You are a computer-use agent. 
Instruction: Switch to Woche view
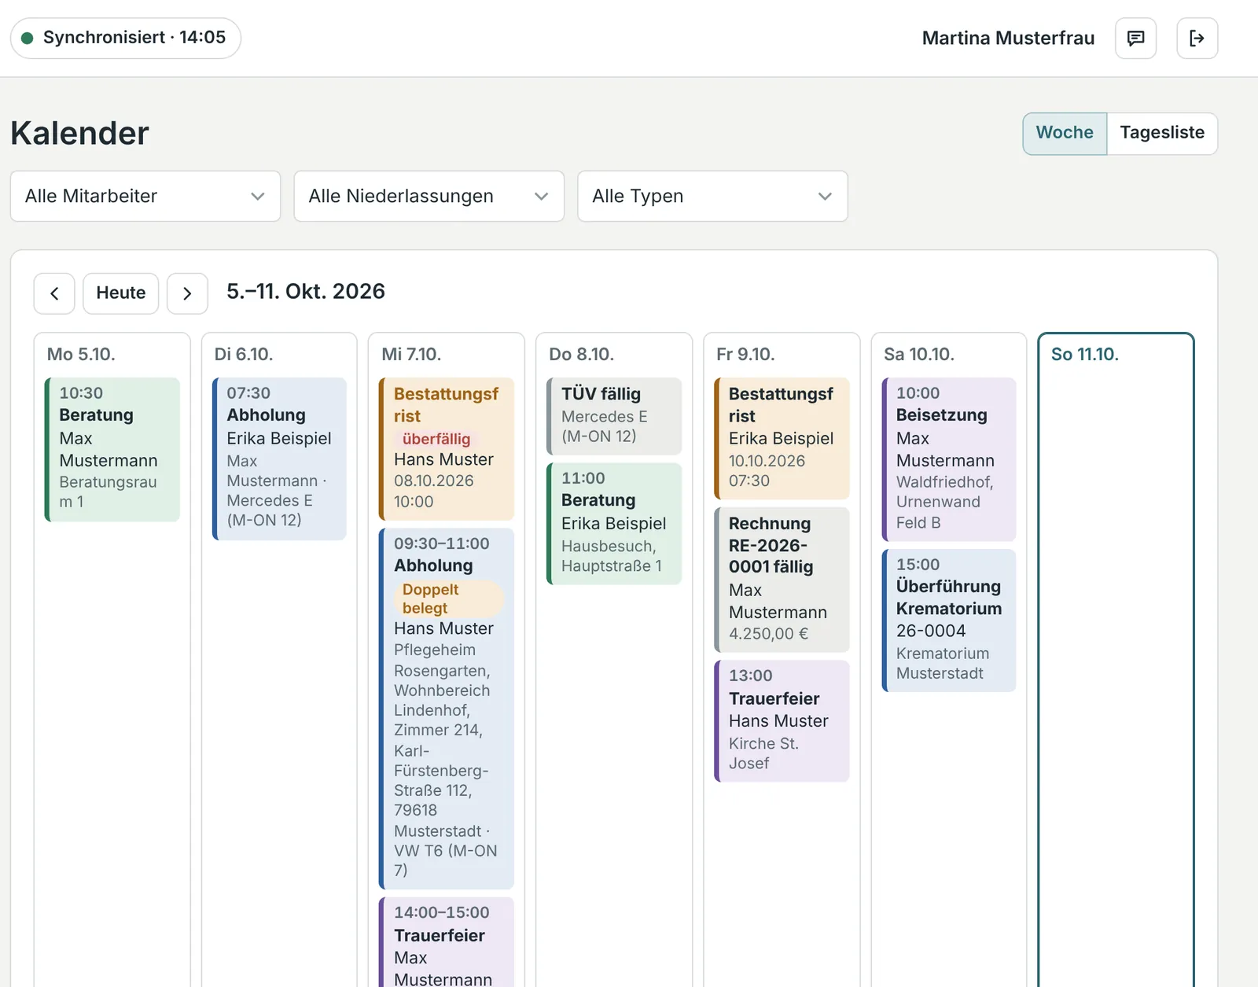pos(1065,133)
